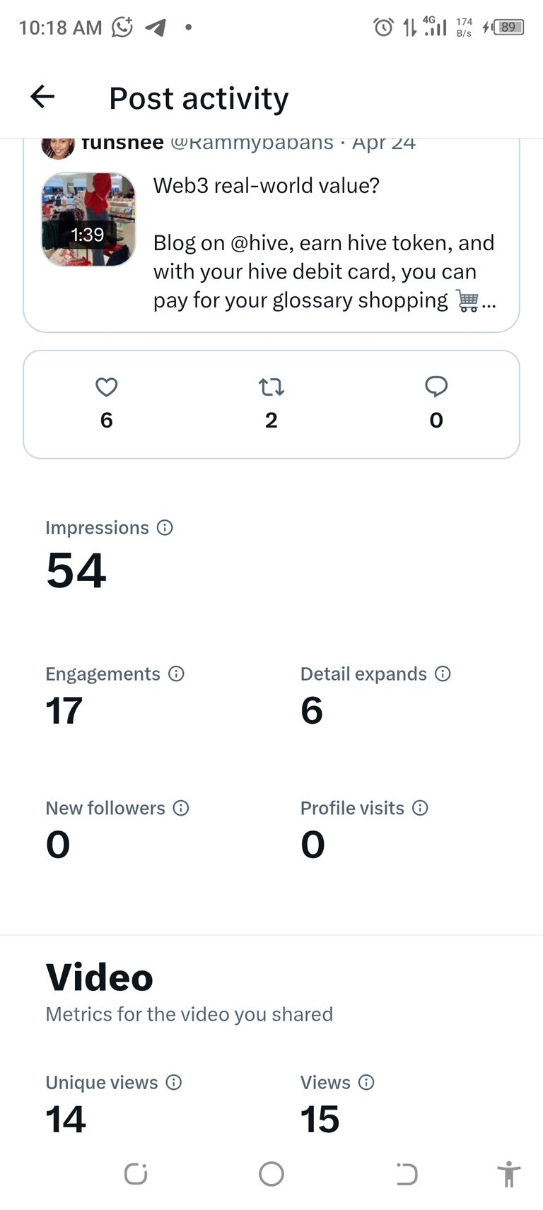Tap the Android navigation back button
Screen dimensions: 543x1210
(x=407, y=1174)
